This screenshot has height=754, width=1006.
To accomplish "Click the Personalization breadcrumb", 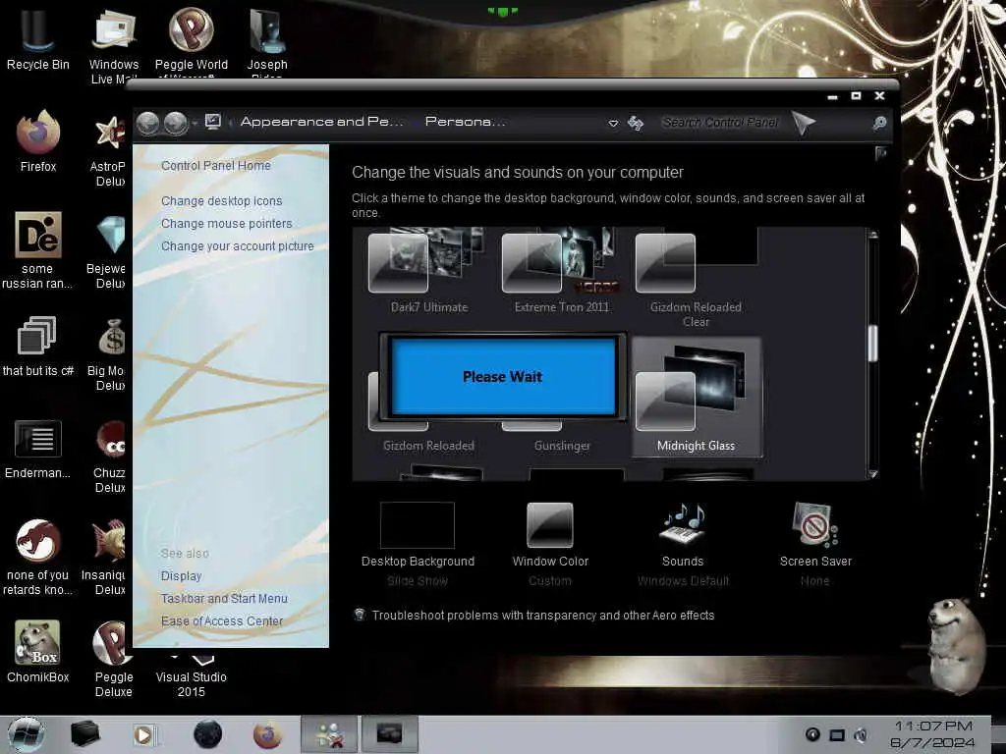I will (465, 122).
